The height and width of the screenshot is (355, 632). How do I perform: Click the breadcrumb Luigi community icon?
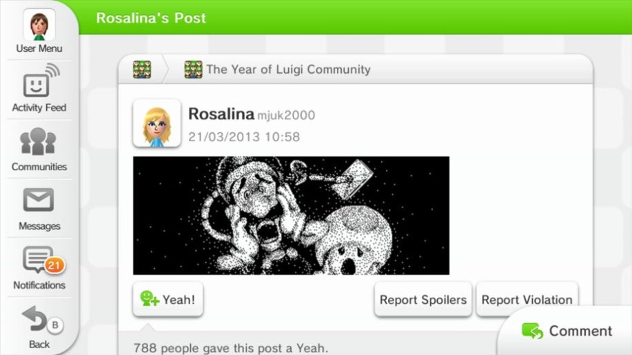(142, 70)
